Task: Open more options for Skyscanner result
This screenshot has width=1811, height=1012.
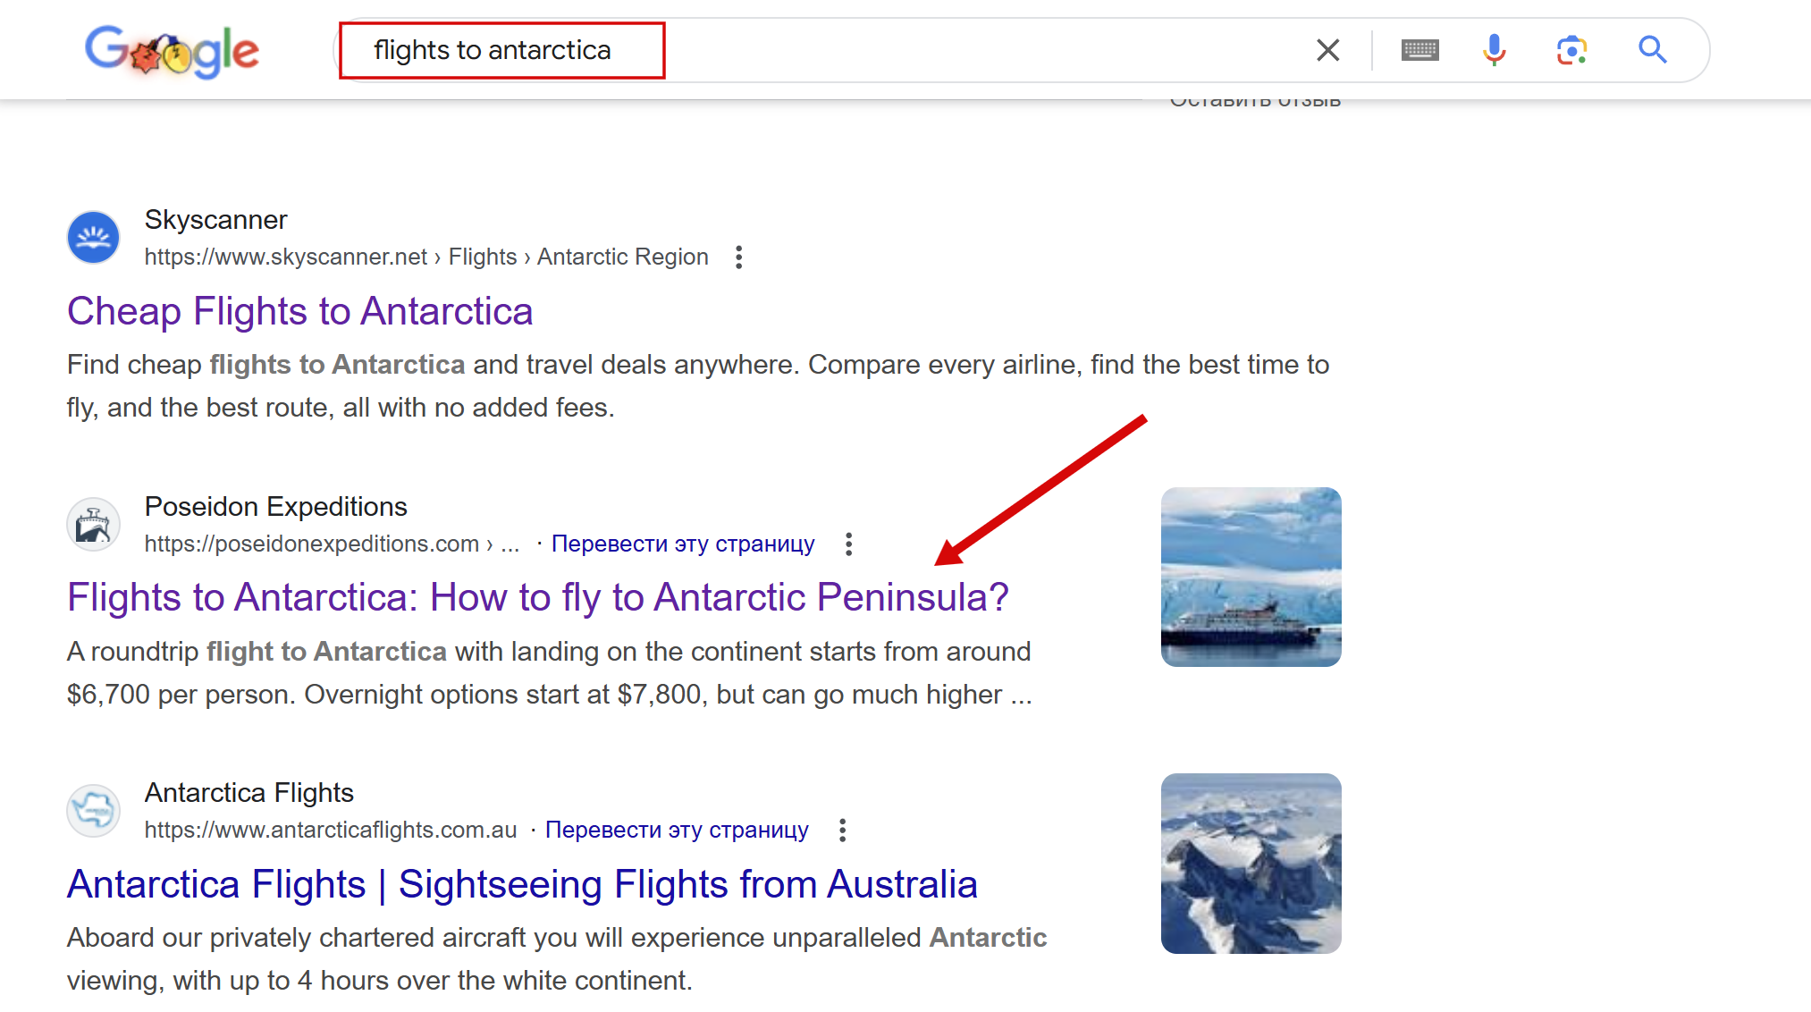Action: click(738, 257)
